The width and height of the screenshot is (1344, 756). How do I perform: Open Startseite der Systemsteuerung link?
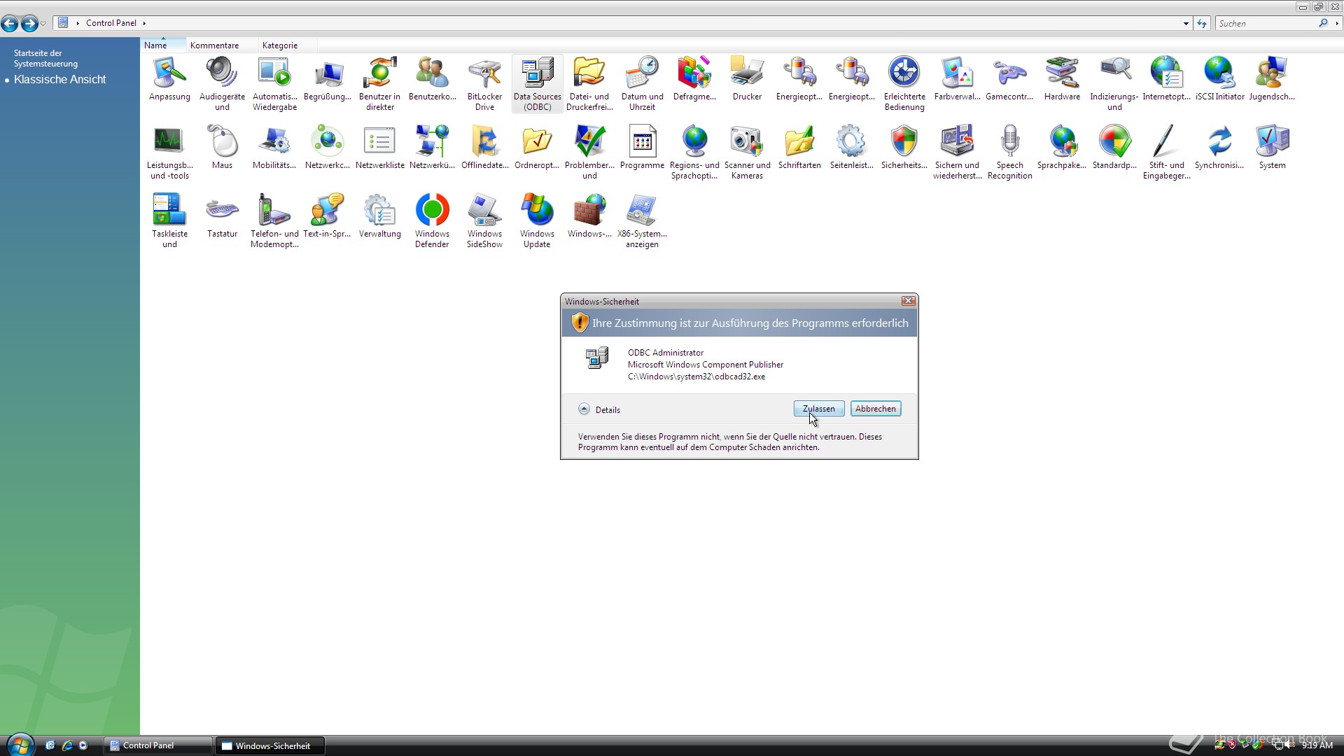click(x=45, y=58)
